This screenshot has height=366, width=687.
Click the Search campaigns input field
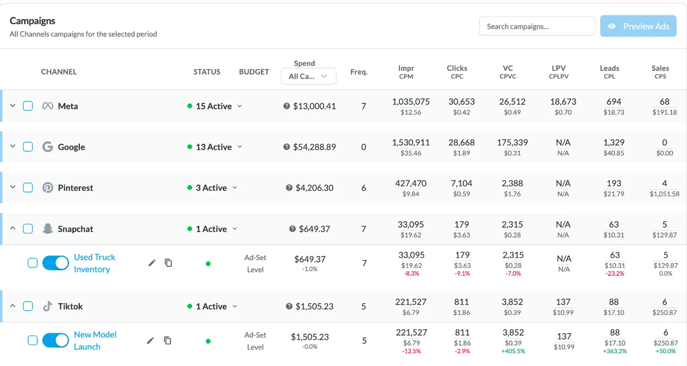537,26
